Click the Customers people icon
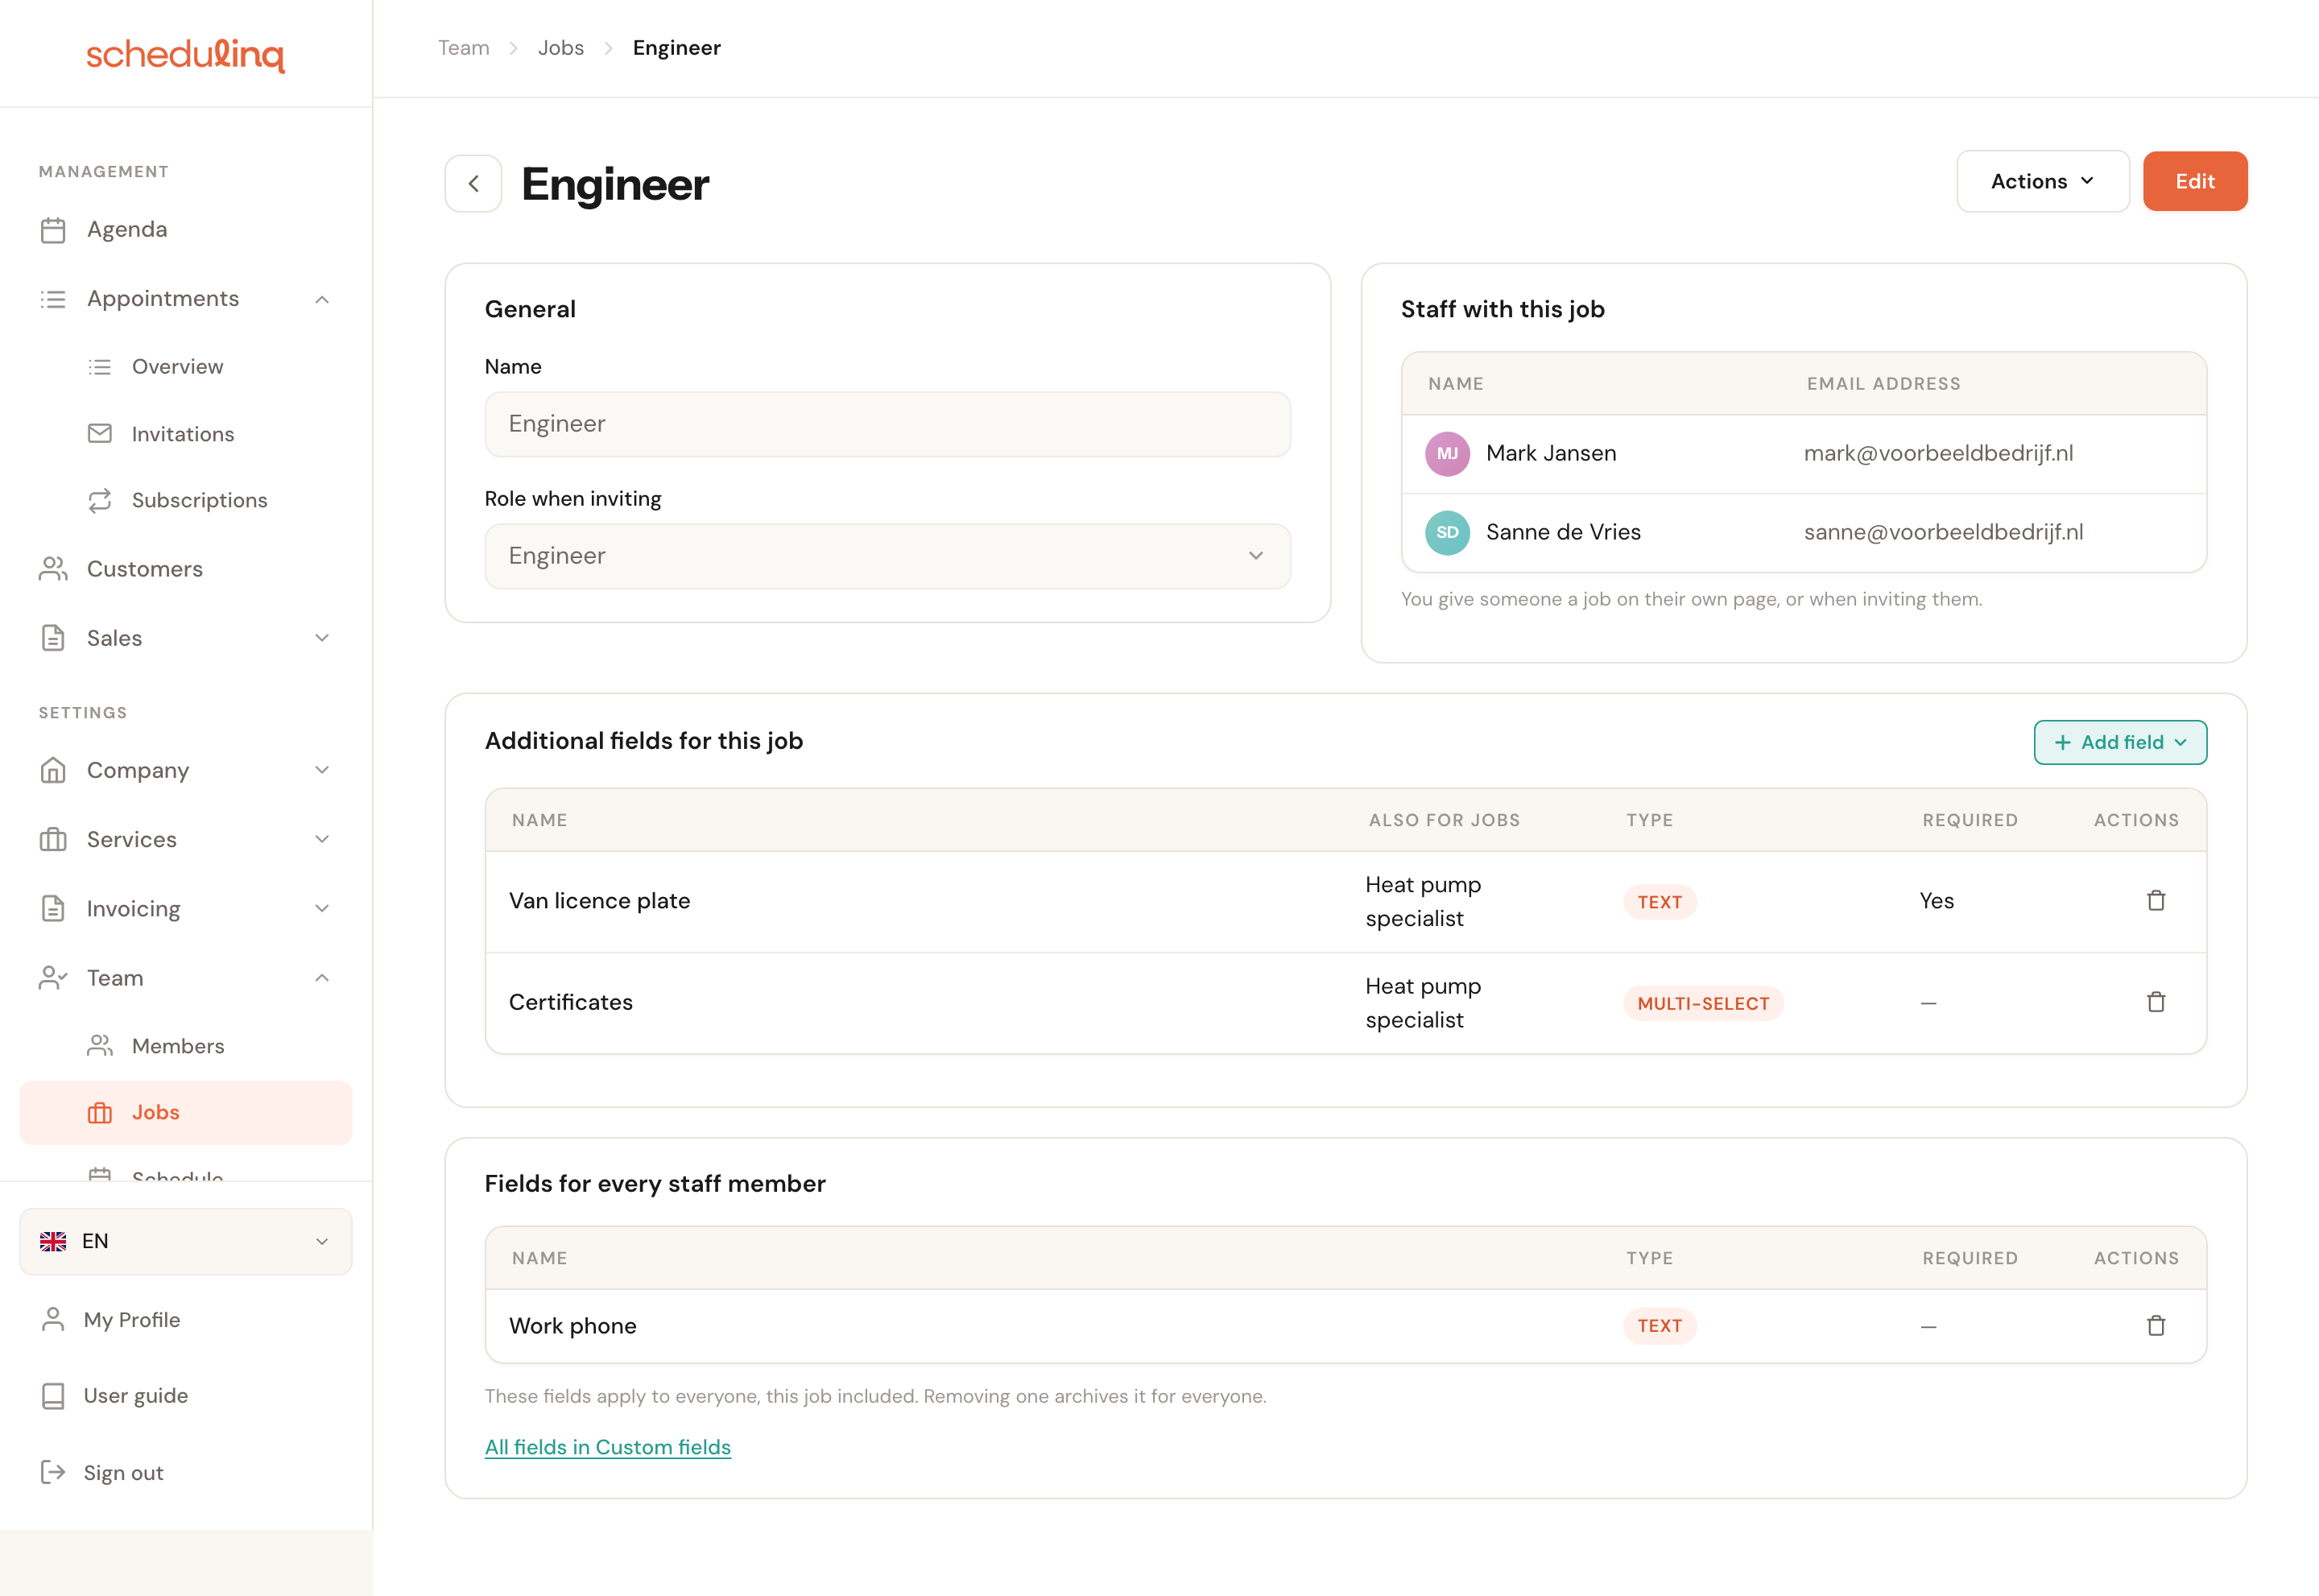 coord(53,569)
